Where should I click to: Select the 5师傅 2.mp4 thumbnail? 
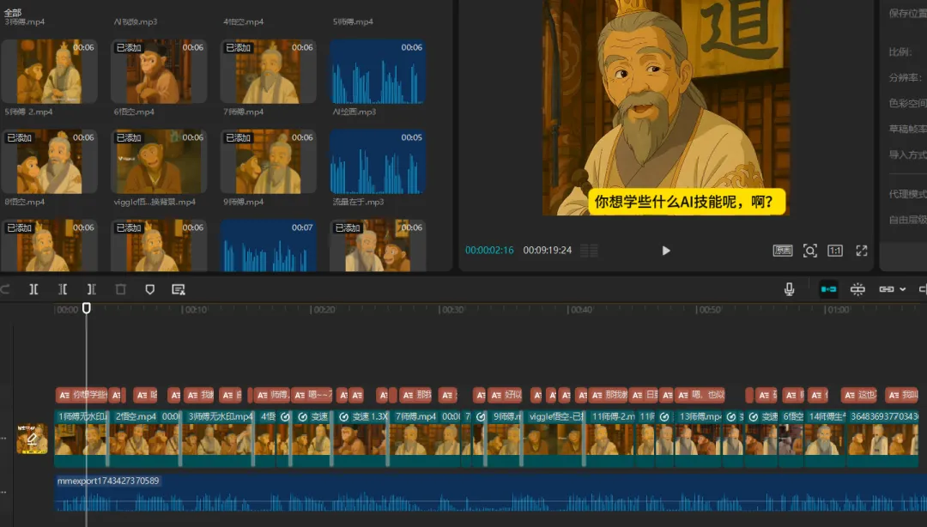pos(50,71)
